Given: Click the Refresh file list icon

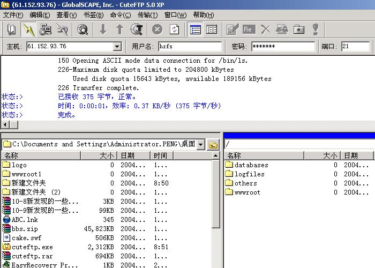Looking at the screenshot, I should [x=174, y=29].
